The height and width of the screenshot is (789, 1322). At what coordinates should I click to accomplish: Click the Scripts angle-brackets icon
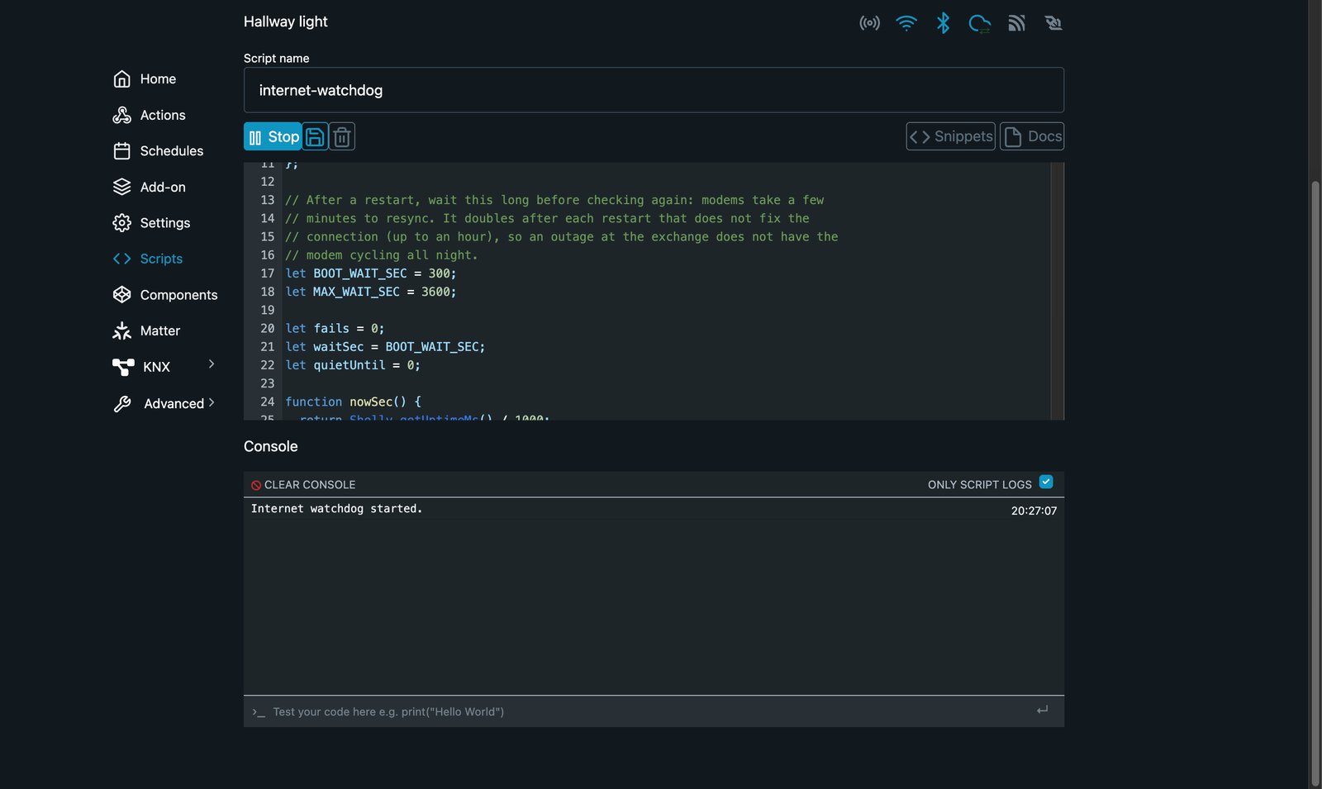[x=122, y=259]
